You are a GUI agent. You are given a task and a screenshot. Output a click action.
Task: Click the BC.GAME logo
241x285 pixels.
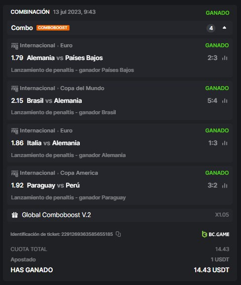(215, 234)
